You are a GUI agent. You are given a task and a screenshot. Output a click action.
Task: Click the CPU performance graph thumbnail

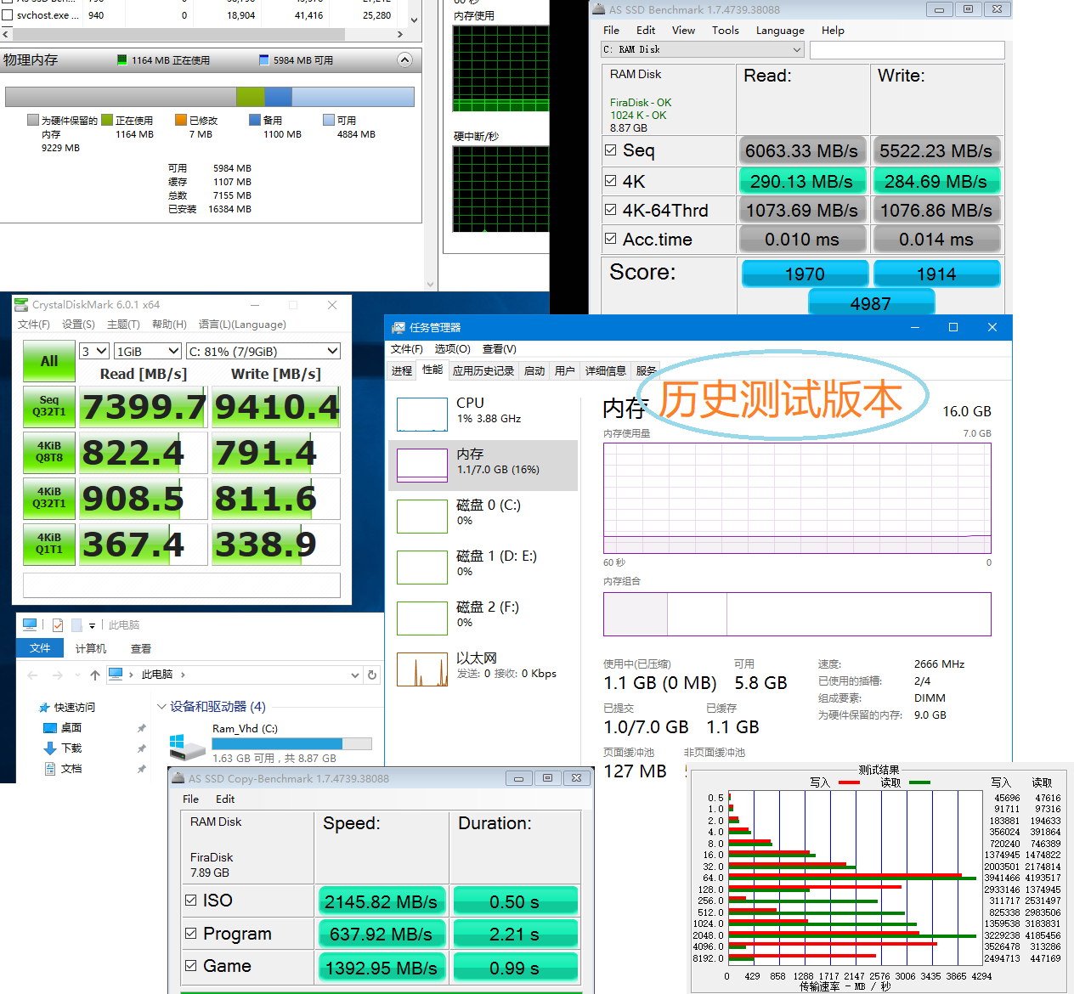[421, 415]
